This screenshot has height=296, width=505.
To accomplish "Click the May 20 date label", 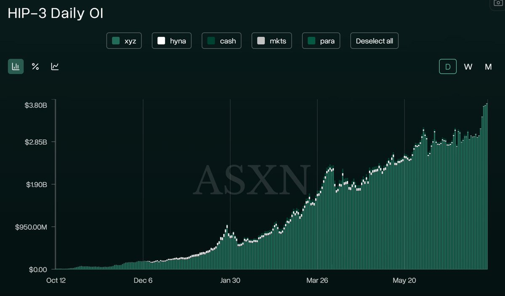I will (404, 280).
